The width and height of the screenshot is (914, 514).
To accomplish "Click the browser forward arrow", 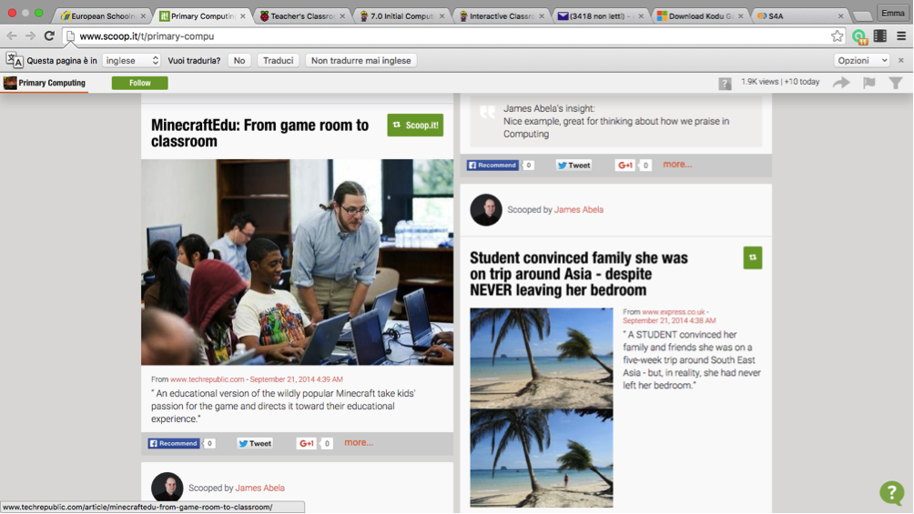I will coord(30,36).
